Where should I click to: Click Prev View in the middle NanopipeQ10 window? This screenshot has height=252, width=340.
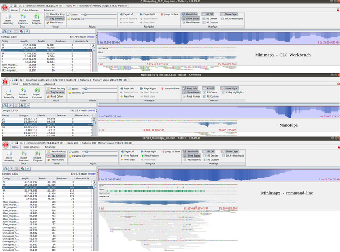point(127,97)
